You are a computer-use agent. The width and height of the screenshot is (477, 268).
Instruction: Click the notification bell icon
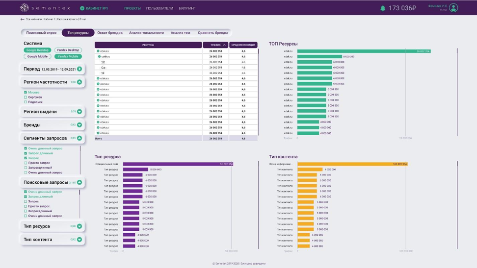coord(383,8)
